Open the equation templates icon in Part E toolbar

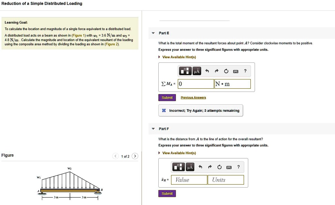[185, 71]
